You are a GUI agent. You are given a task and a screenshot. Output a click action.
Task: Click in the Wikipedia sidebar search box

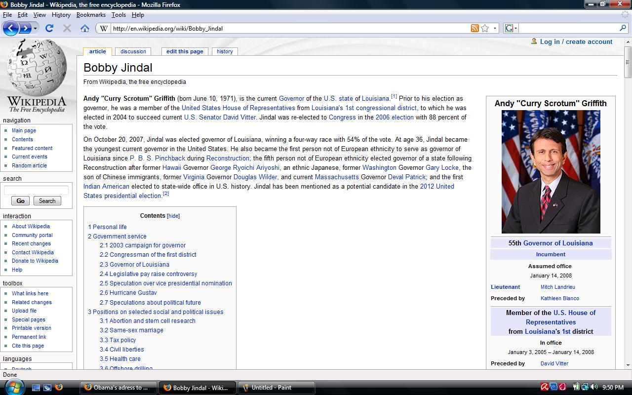(37, 190)
